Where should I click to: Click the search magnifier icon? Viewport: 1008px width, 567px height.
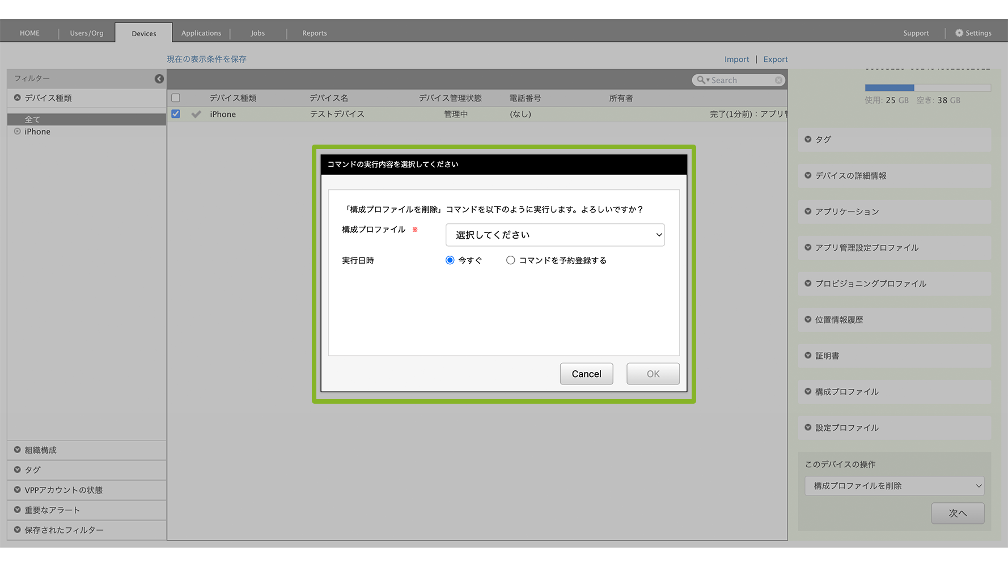701,80
